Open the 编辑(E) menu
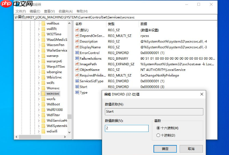229x155 pixels. coord(35,11)
